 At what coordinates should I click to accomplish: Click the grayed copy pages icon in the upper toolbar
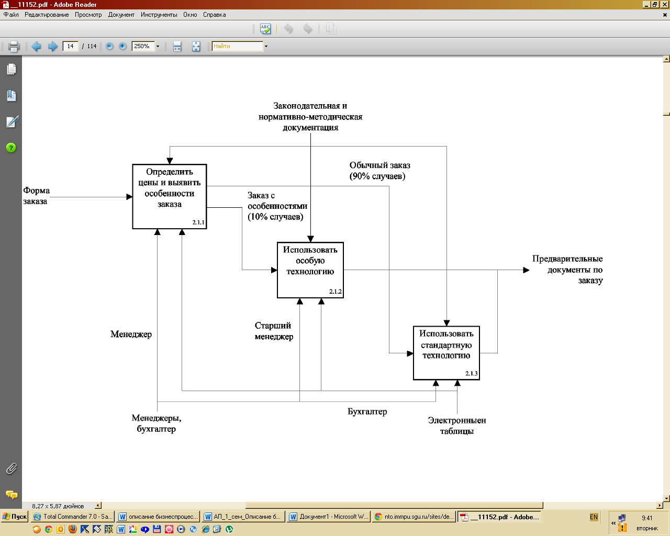pyautogui.click(x=331, y=29)
